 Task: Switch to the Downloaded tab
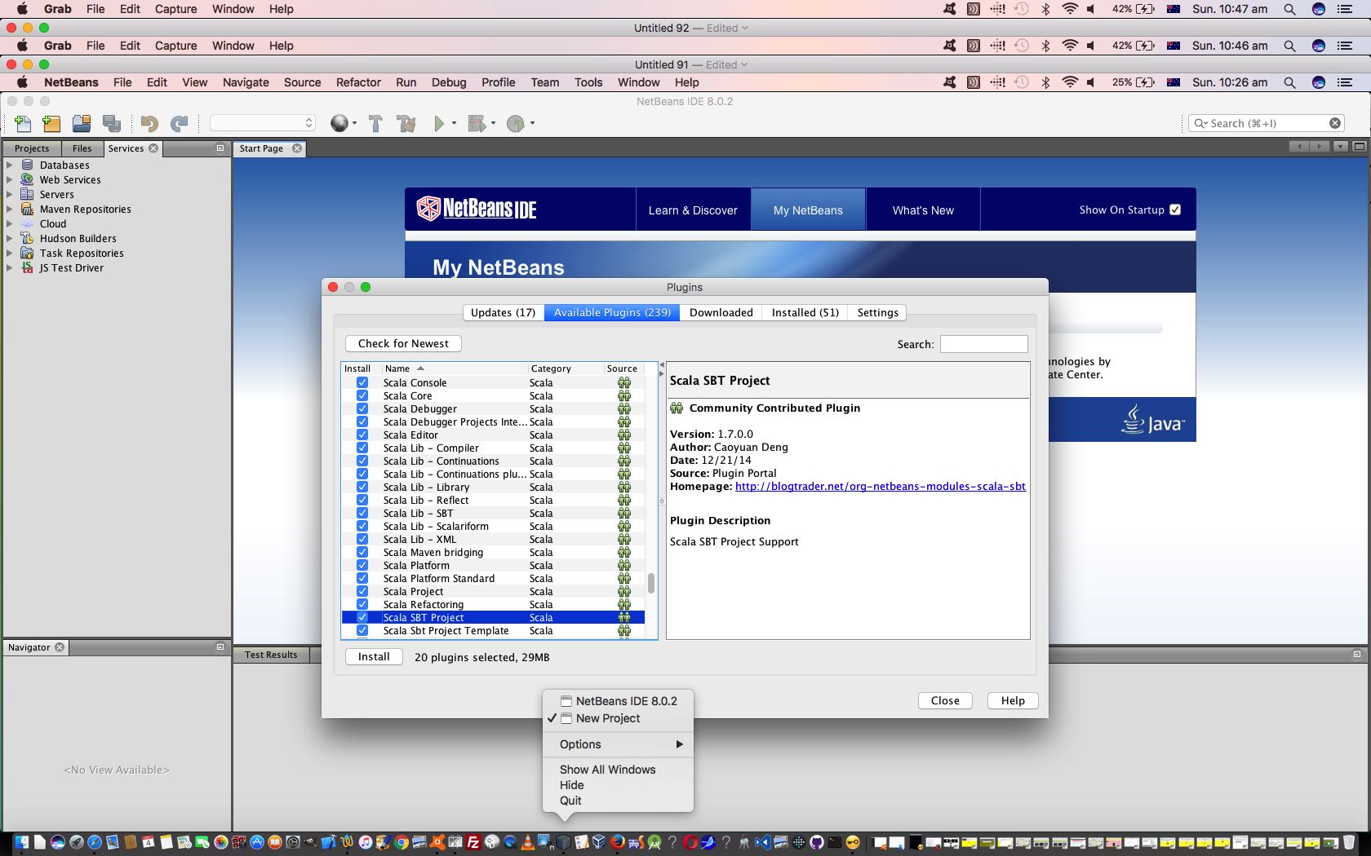click(721, 312)
